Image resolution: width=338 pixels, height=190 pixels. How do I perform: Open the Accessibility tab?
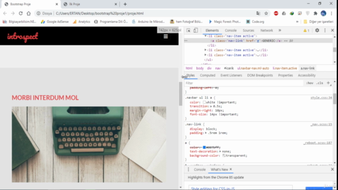tap(306, 75)
